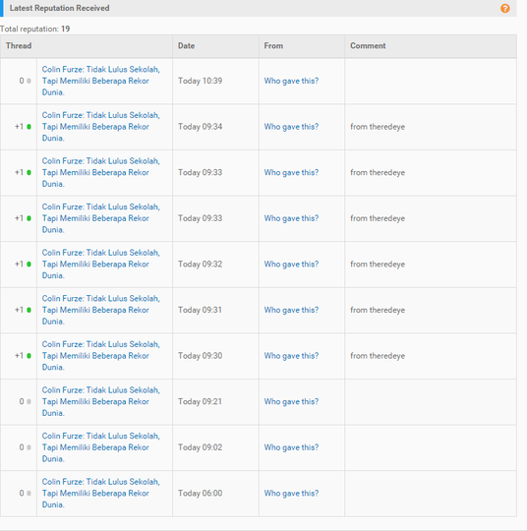Click the gray reputation dot dated 06:00
Viewport: 527px width, 531px height.
point(29,493)
